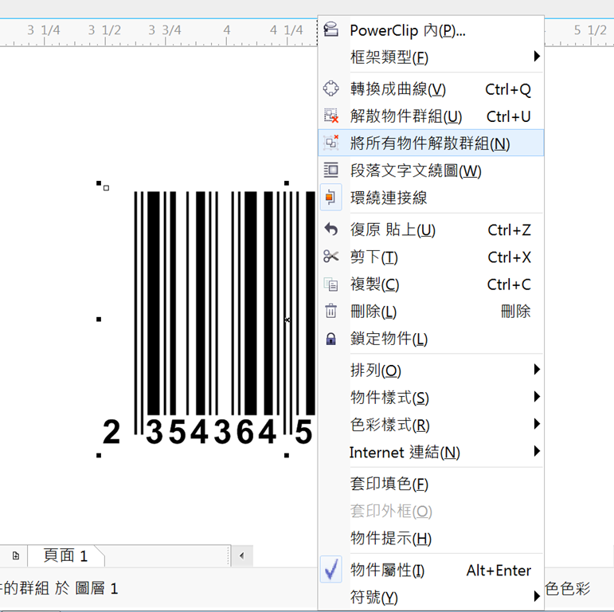Click the status bar text 圖層 1
This screenshot has width=614, height=612.
click(x=96, y=588)
